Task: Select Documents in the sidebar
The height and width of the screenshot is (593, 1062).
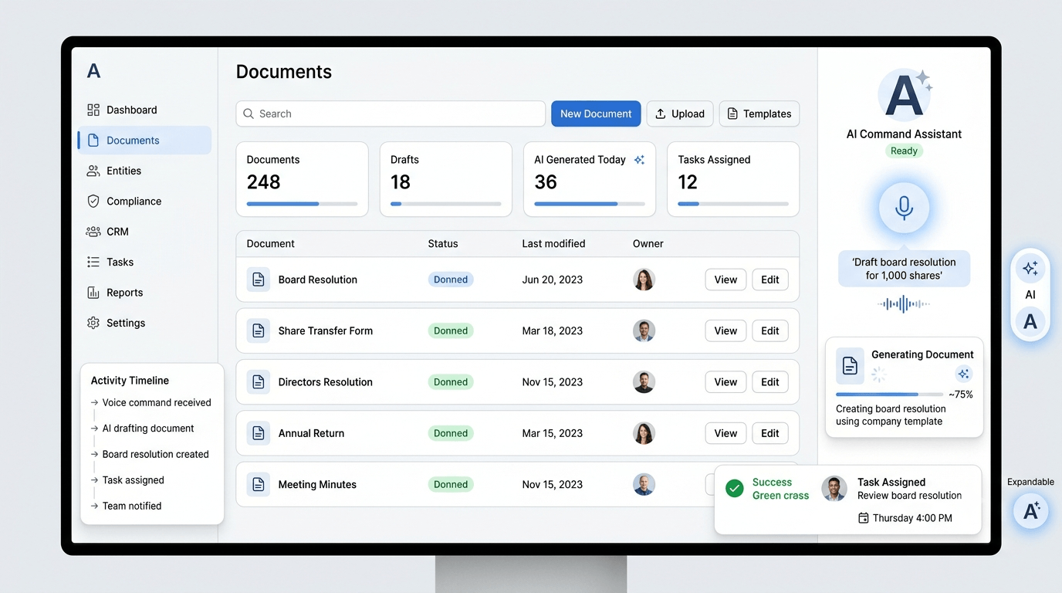Action: pyautogui.click(x=144, y=141)
